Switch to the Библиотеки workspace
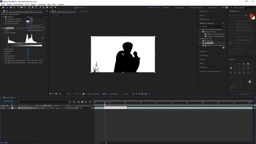Screen dimensions: 256x144 pos(212,8)
